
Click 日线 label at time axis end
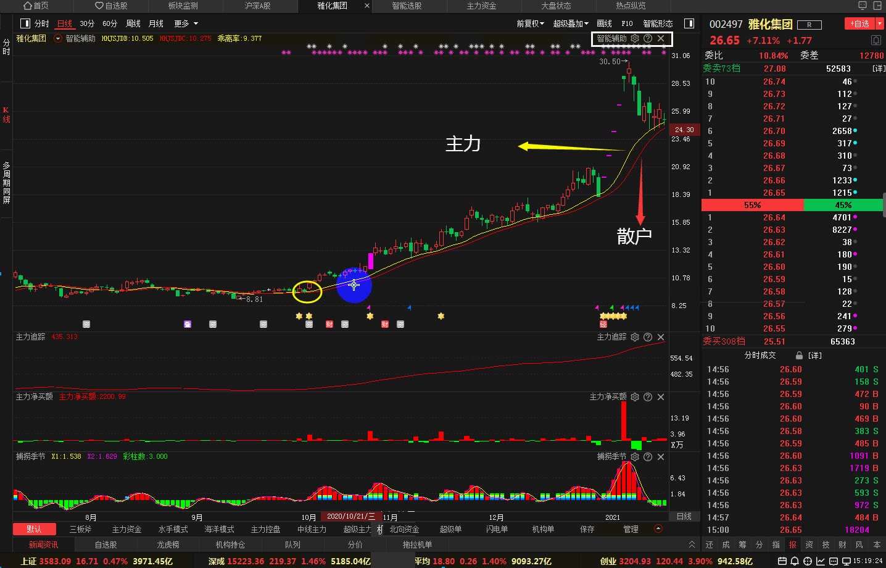tap(684, 516)
